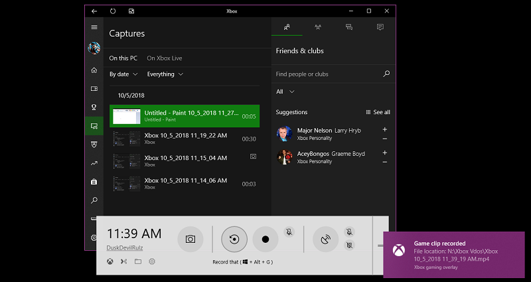Toggle broadcast camera off icon in Game bar
The image size is (531, 282).
349,245
